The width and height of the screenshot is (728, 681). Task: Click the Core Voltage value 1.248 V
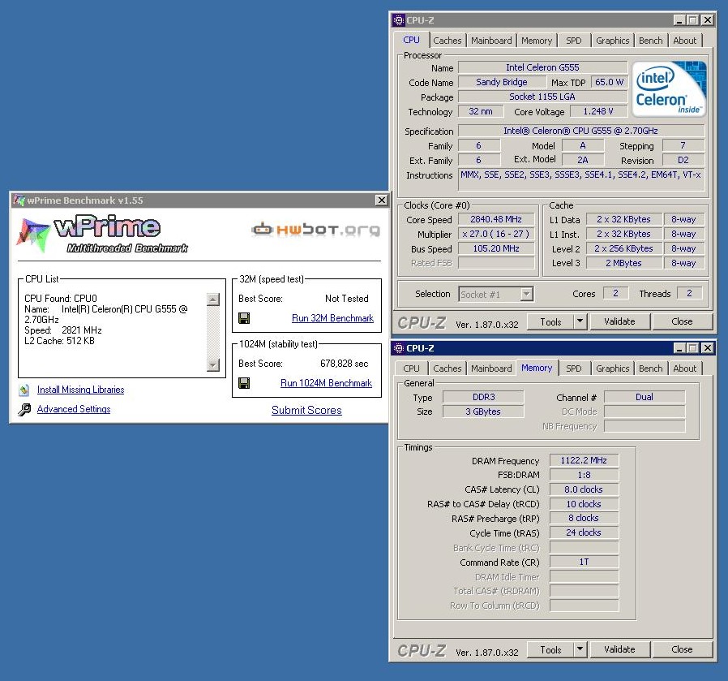point(598,111)
